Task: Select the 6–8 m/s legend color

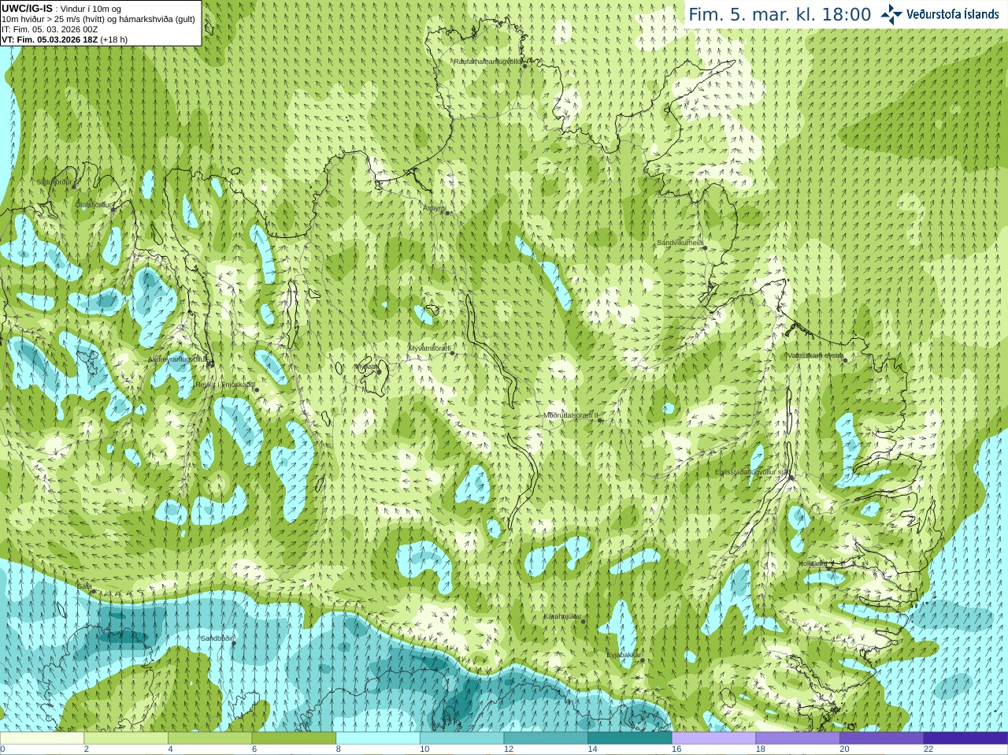Action: click(294, 738)
